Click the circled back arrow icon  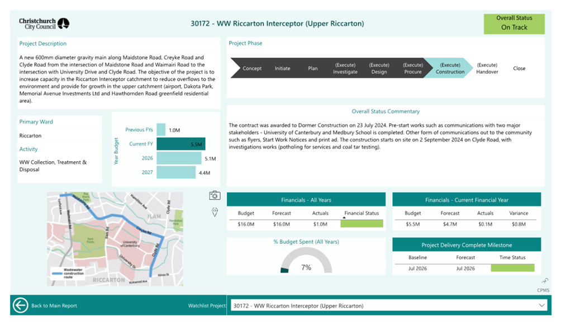point(20,305)
